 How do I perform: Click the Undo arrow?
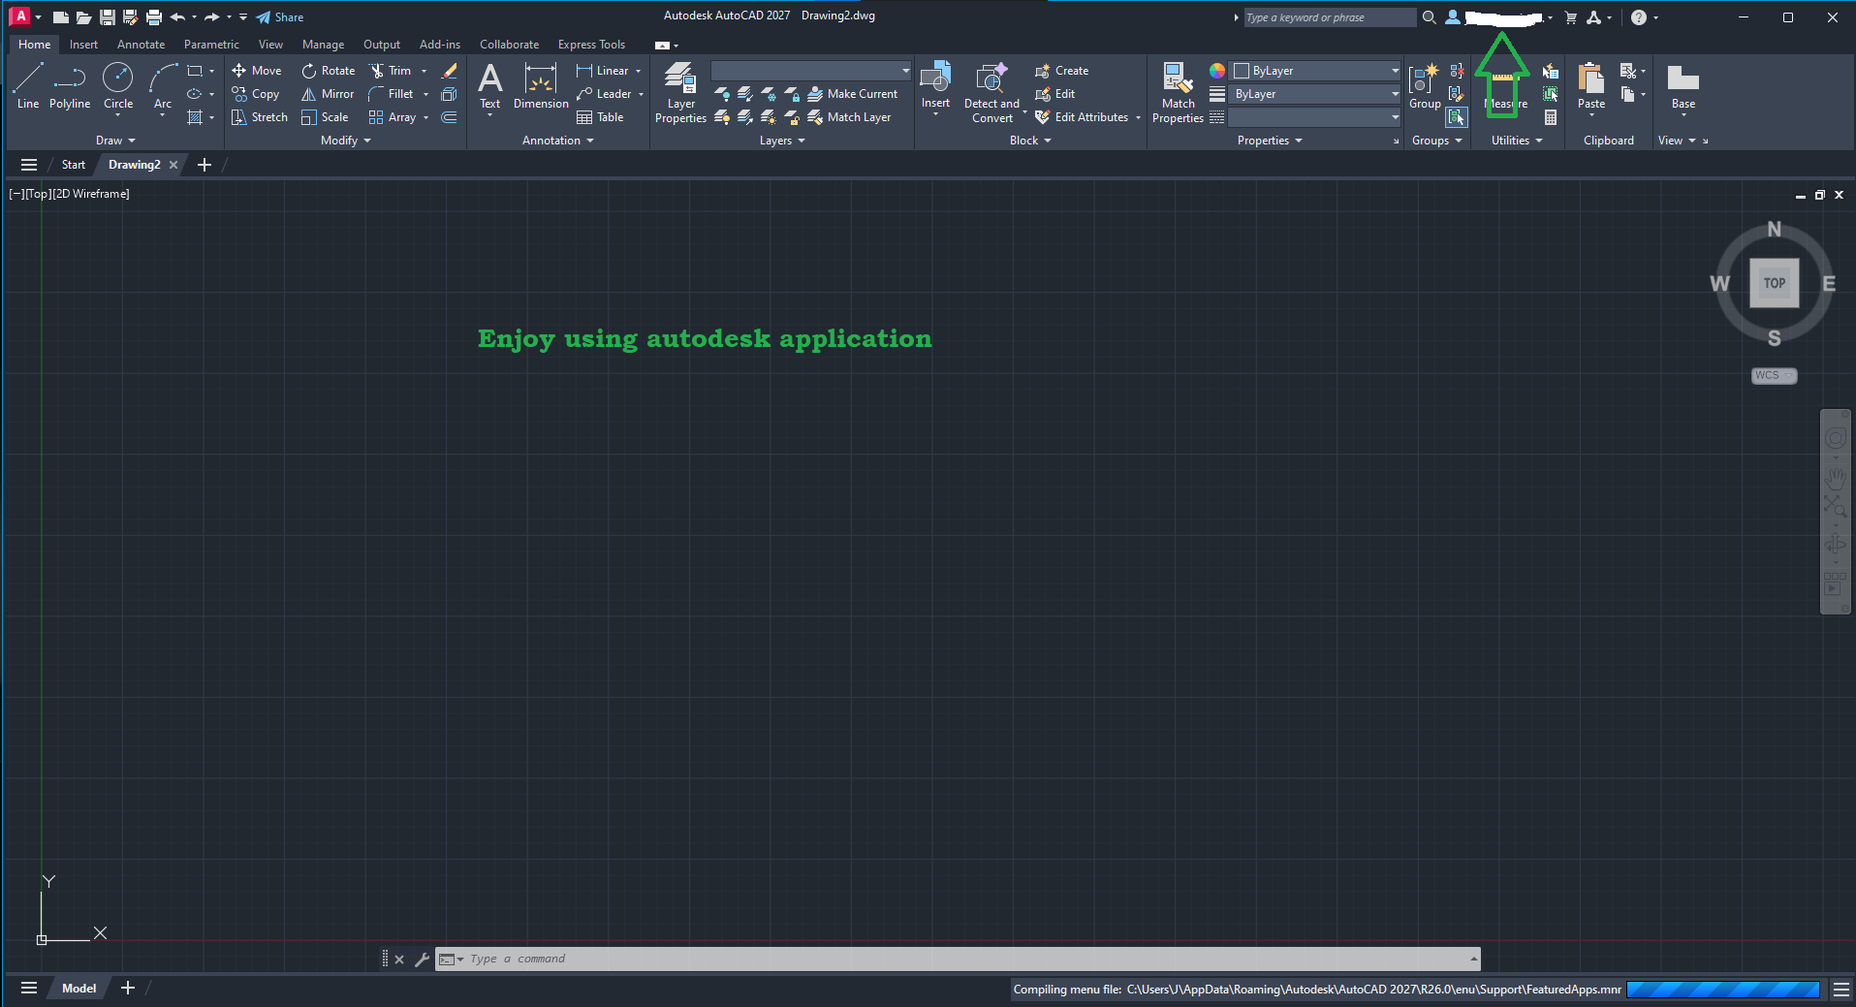point(177,17)
